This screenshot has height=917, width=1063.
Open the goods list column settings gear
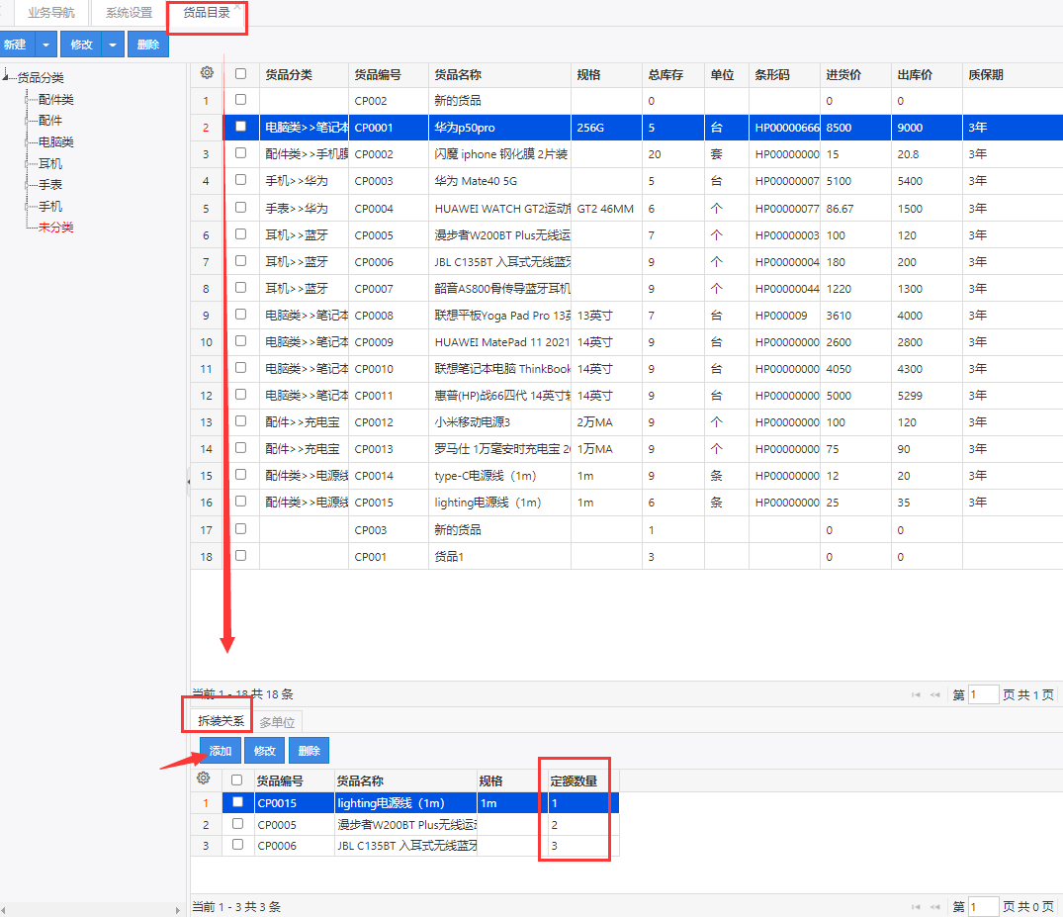[x=207, y=73]
